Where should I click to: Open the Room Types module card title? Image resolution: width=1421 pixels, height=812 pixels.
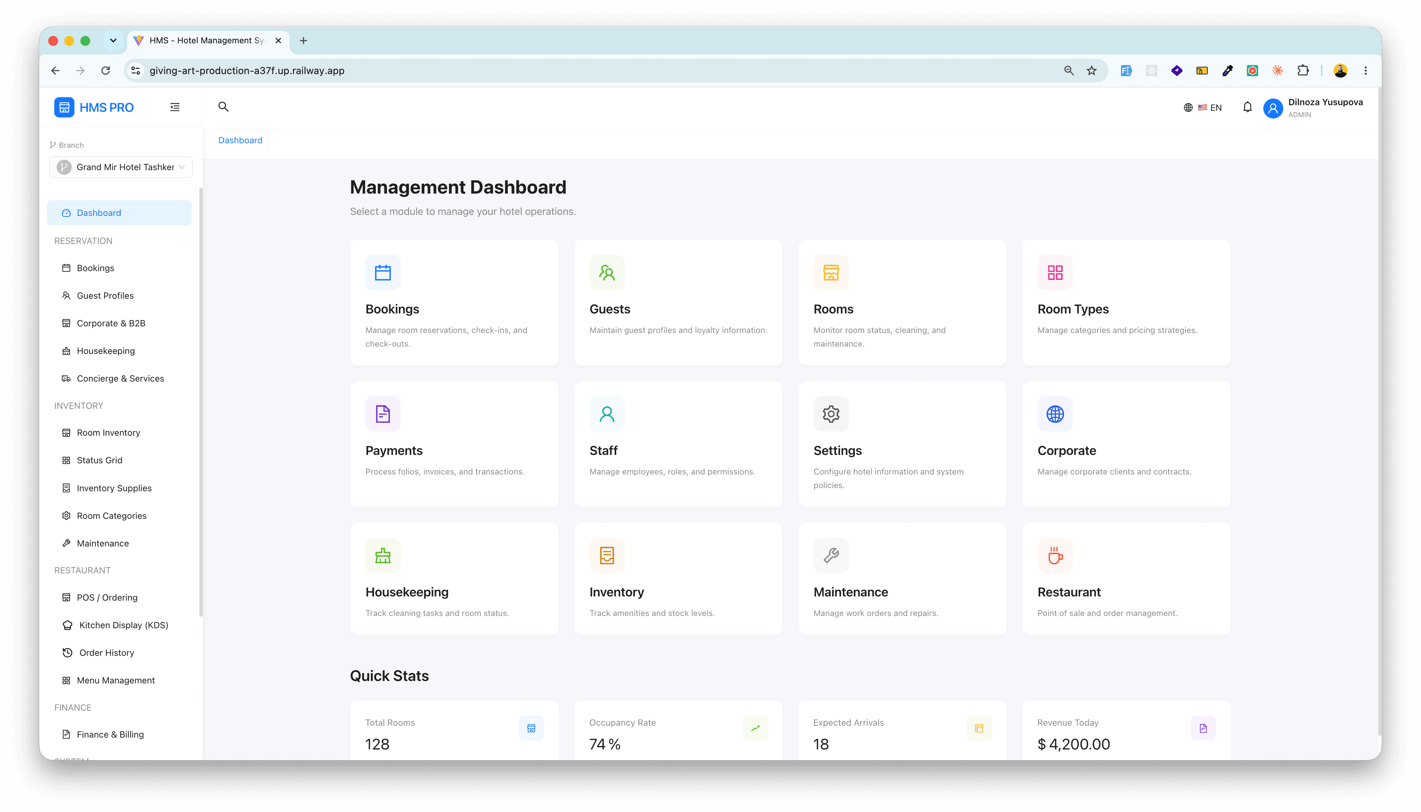[1073, 309]
